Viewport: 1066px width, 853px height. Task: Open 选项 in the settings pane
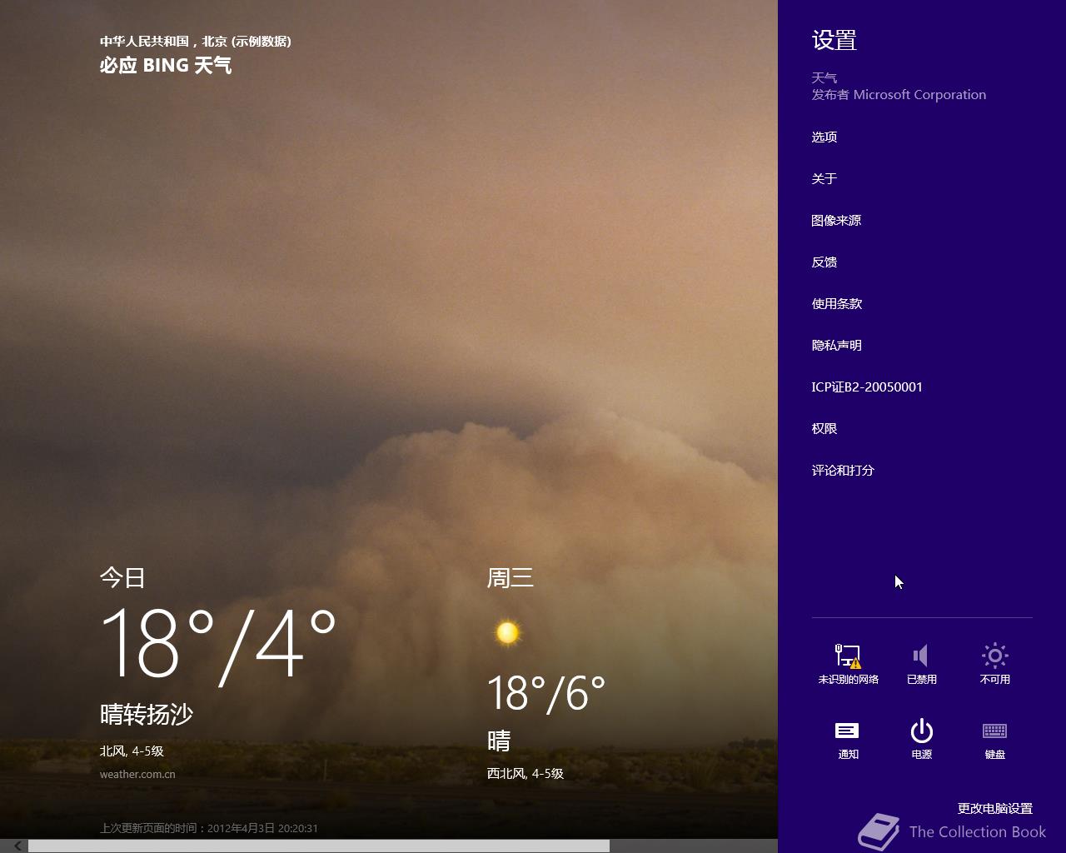pyautogui.click(x=824, y=137)
